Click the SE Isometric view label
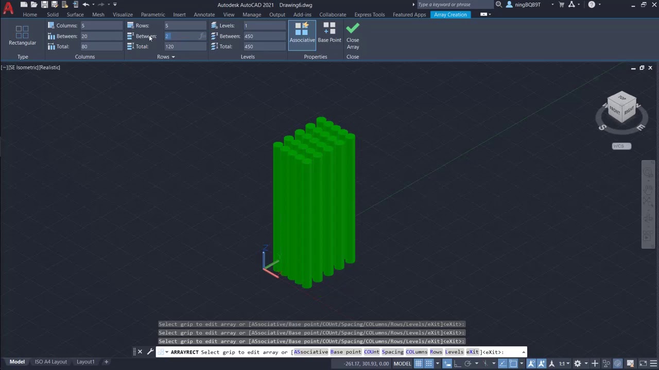The height and width of the screenshot is (370, 659). 23,67
